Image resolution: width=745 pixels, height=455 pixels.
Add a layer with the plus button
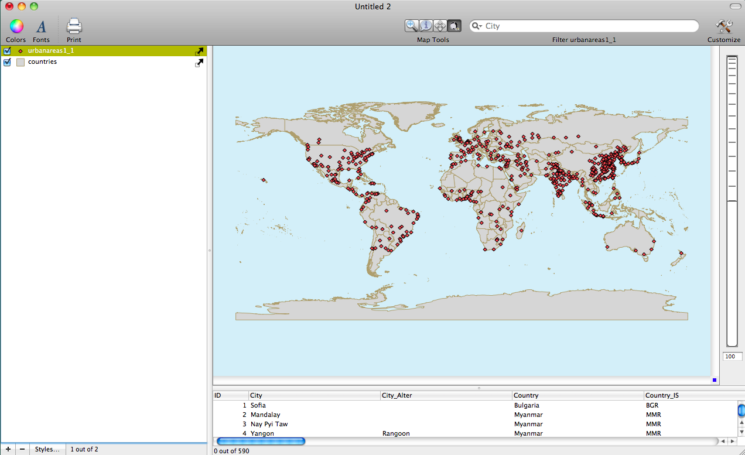(x=8, y=449)
